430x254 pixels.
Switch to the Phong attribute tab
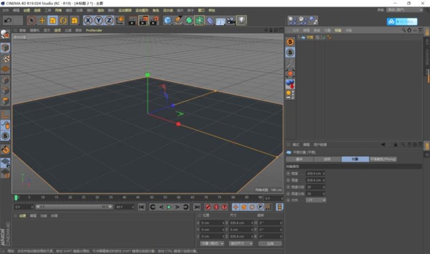pyautogui.click(x=383, y=159)
